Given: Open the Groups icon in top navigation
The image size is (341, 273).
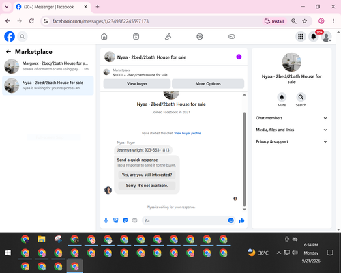Looking at the screenshot, I should 200,36.
